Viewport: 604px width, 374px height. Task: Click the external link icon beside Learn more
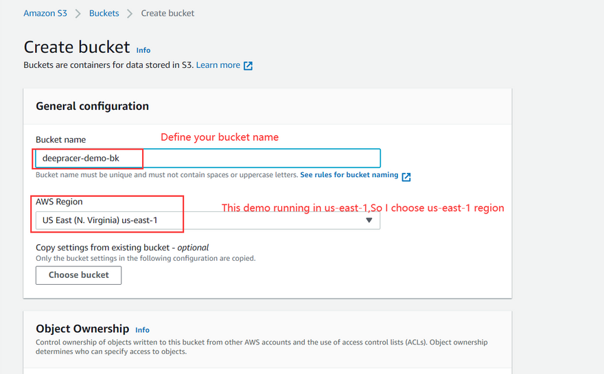tap(248, 66)
